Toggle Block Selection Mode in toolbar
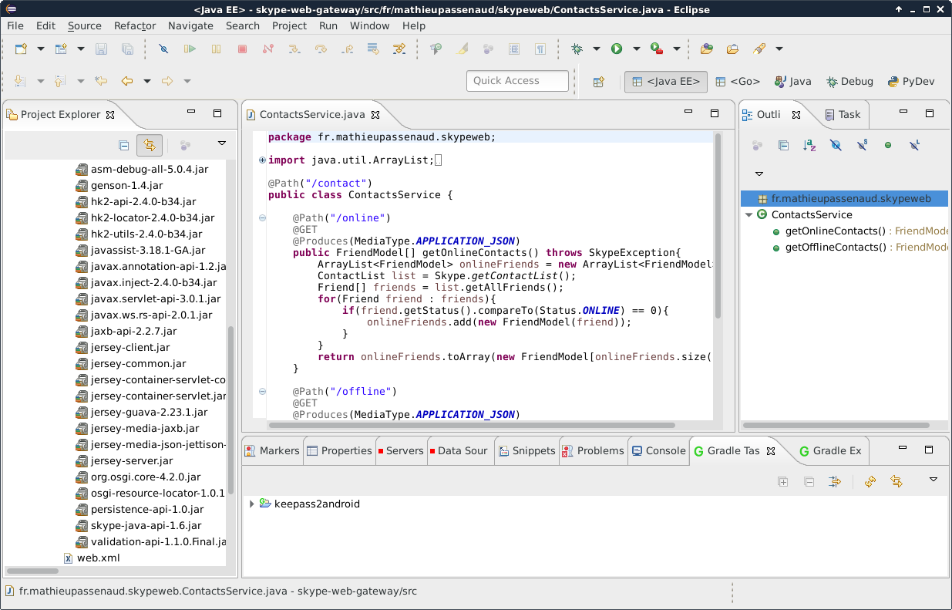The image size is (952, 610). pyautogui.click(x=514, y=49)
